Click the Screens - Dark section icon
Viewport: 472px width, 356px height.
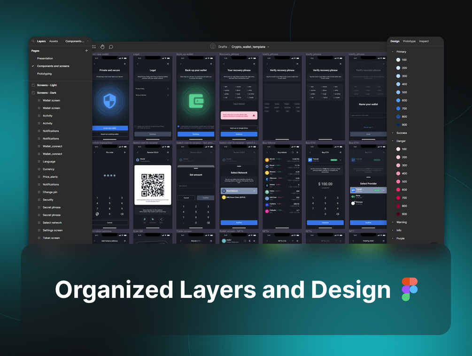[x=33, y=92]
